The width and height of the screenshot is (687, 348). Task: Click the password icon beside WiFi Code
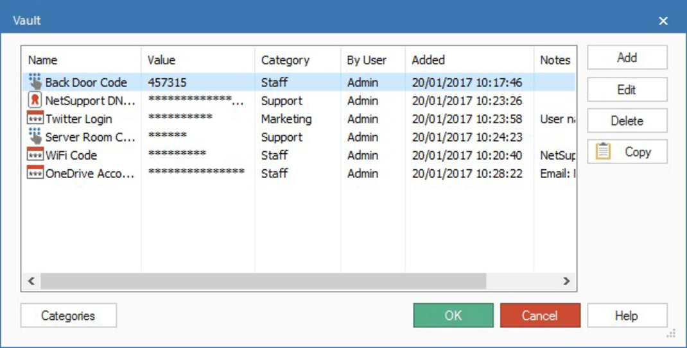coord(35,155)
